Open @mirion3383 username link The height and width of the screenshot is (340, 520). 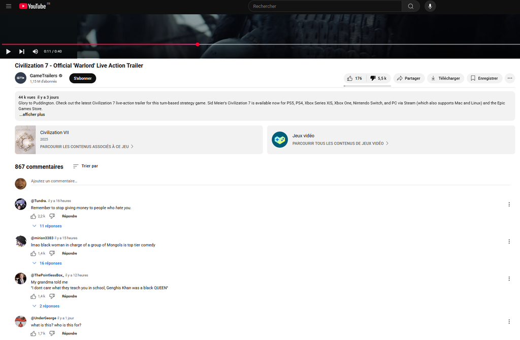pyautogui.click(x=42, y=238)
